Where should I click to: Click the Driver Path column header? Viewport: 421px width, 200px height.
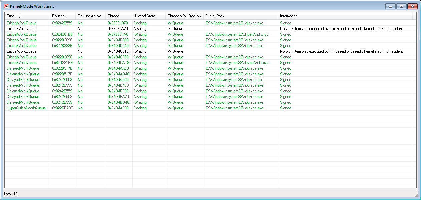click(215, 16)
